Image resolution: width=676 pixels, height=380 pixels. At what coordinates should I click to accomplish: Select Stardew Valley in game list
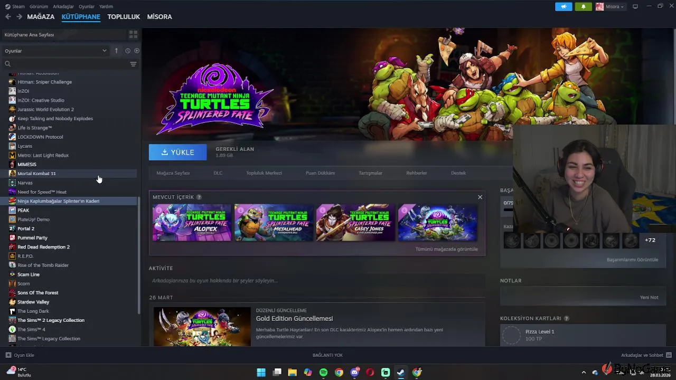[x=33, y=302]
